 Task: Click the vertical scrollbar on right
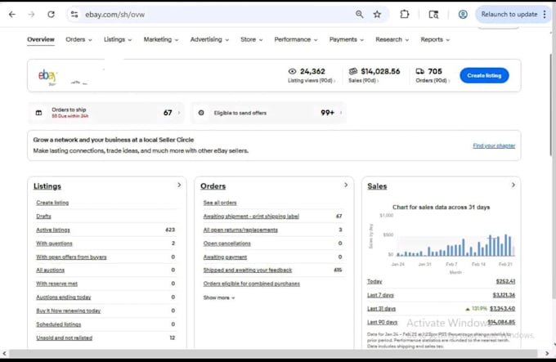(552, 105)
